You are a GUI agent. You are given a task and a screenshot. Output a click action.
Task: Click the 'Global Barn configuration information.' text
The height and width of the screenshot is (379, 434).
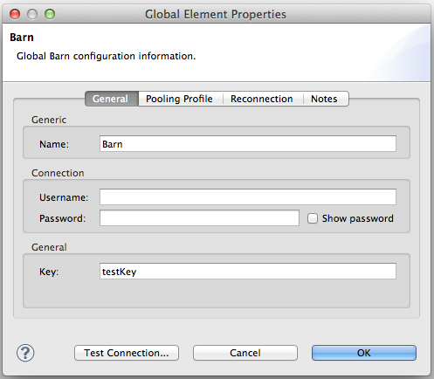[106, 56]
